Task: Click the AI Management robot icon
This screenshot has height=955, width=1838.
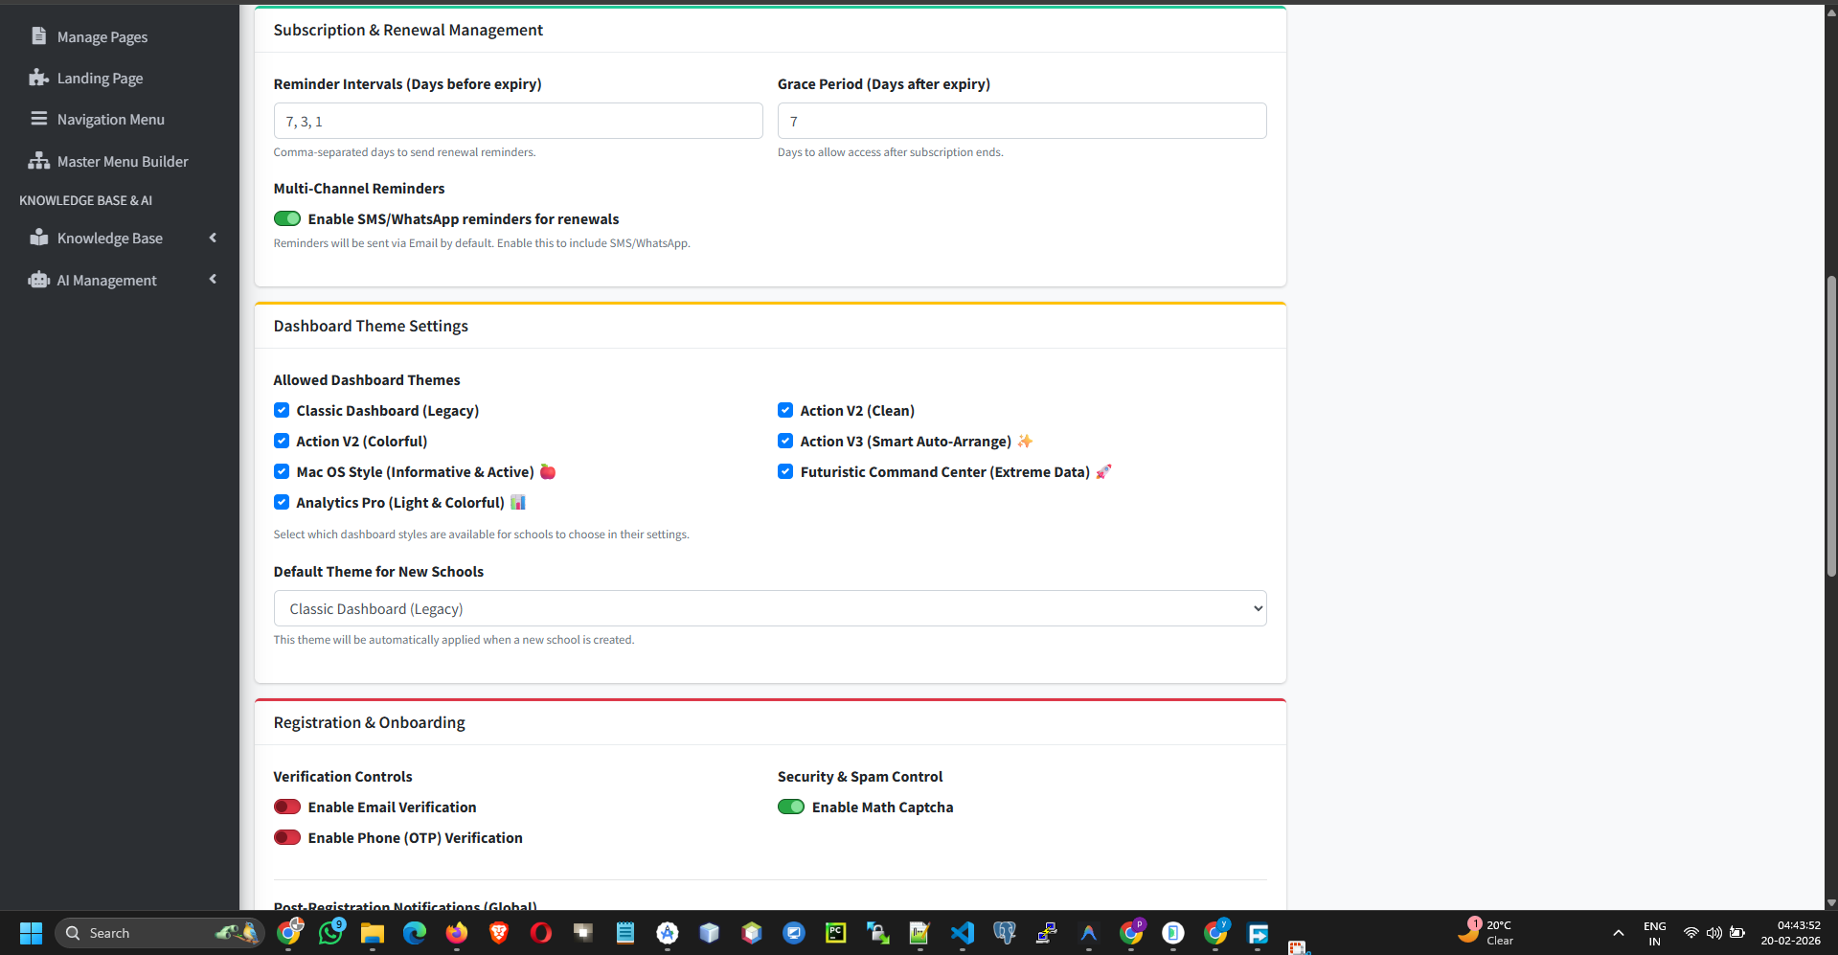Action: pos(38,280)
